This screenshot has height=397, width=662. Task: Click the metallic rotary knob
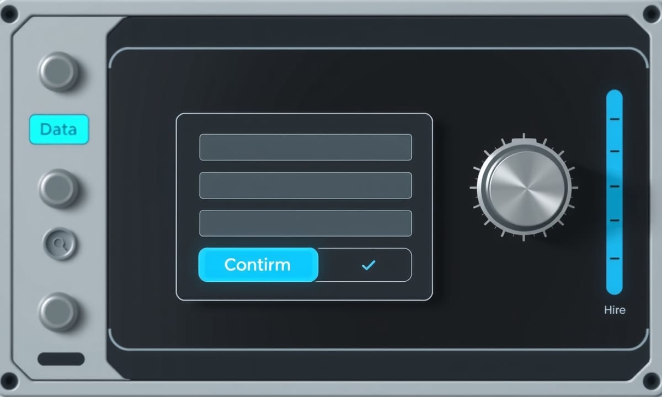tap(524, 187)
